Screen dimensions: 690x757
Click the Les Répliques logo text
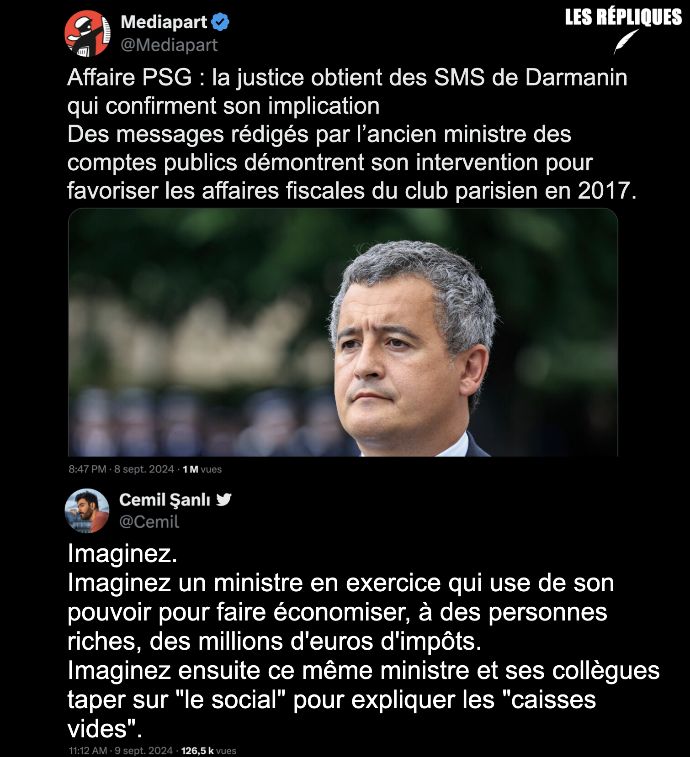623,17
